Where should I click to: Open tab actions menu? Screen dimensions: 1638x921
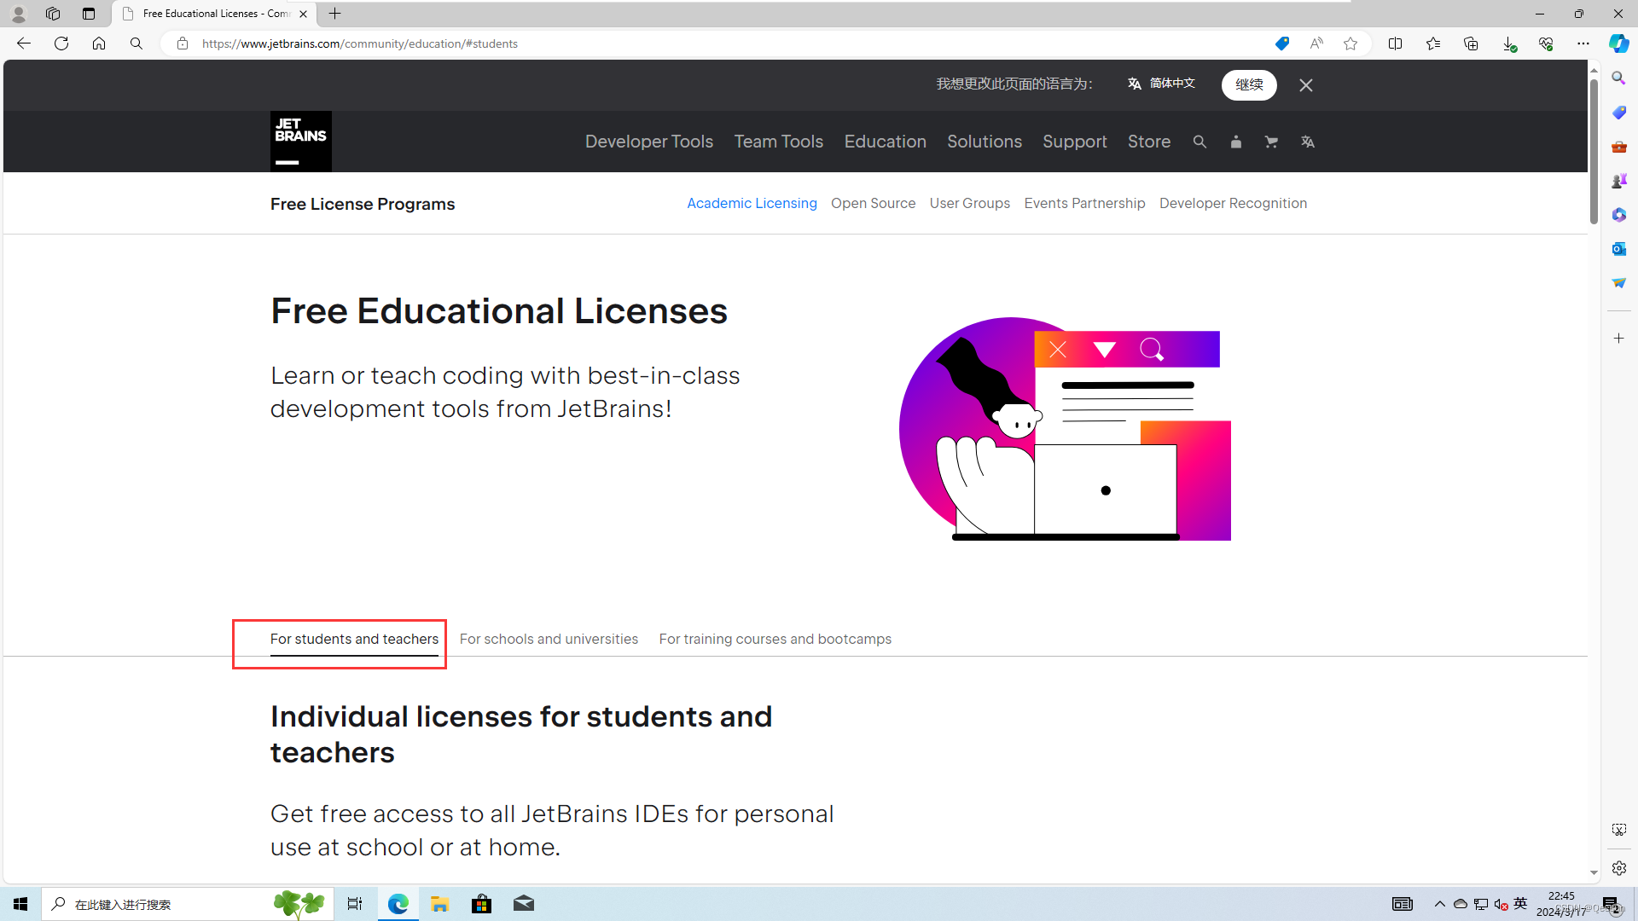coord(89,14)
